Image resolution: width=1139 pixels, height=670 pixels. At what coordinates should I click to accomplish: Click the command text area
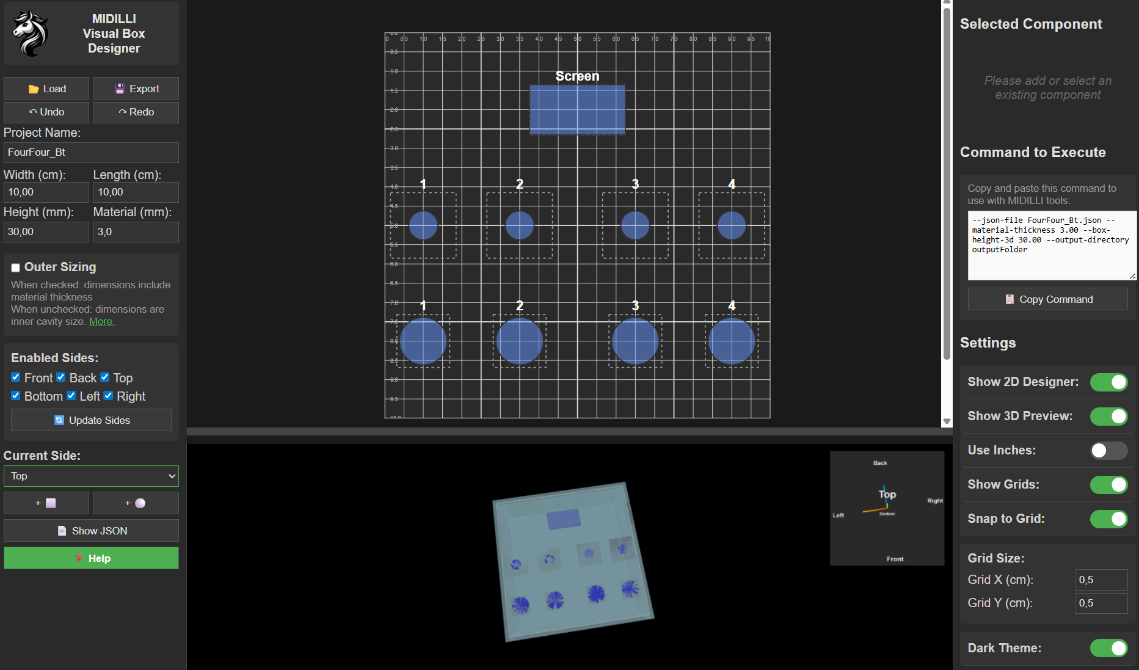(x=1052, y=246)
